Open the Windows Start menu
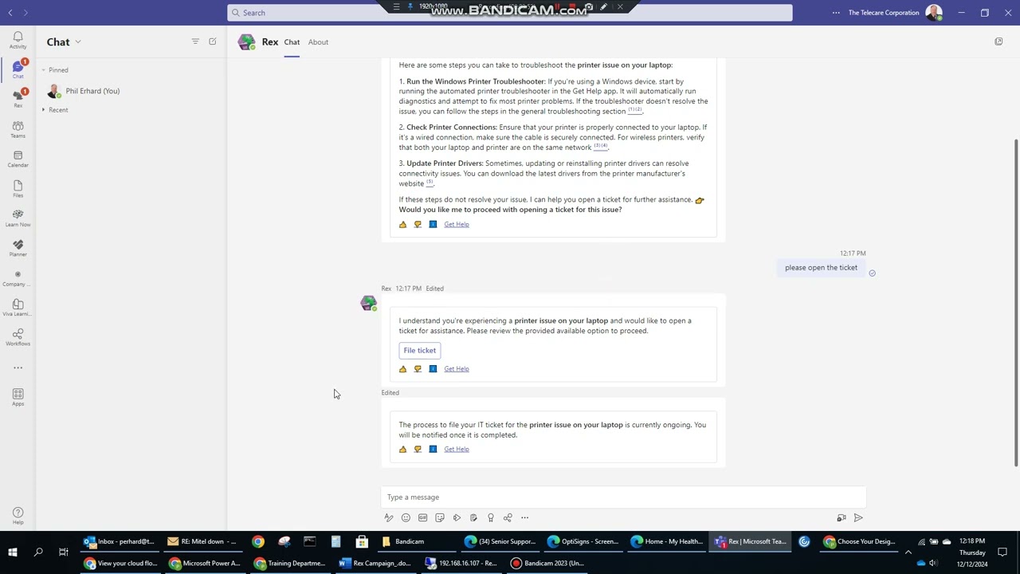This screenshot has height=574, width=1020. (13, 552)
